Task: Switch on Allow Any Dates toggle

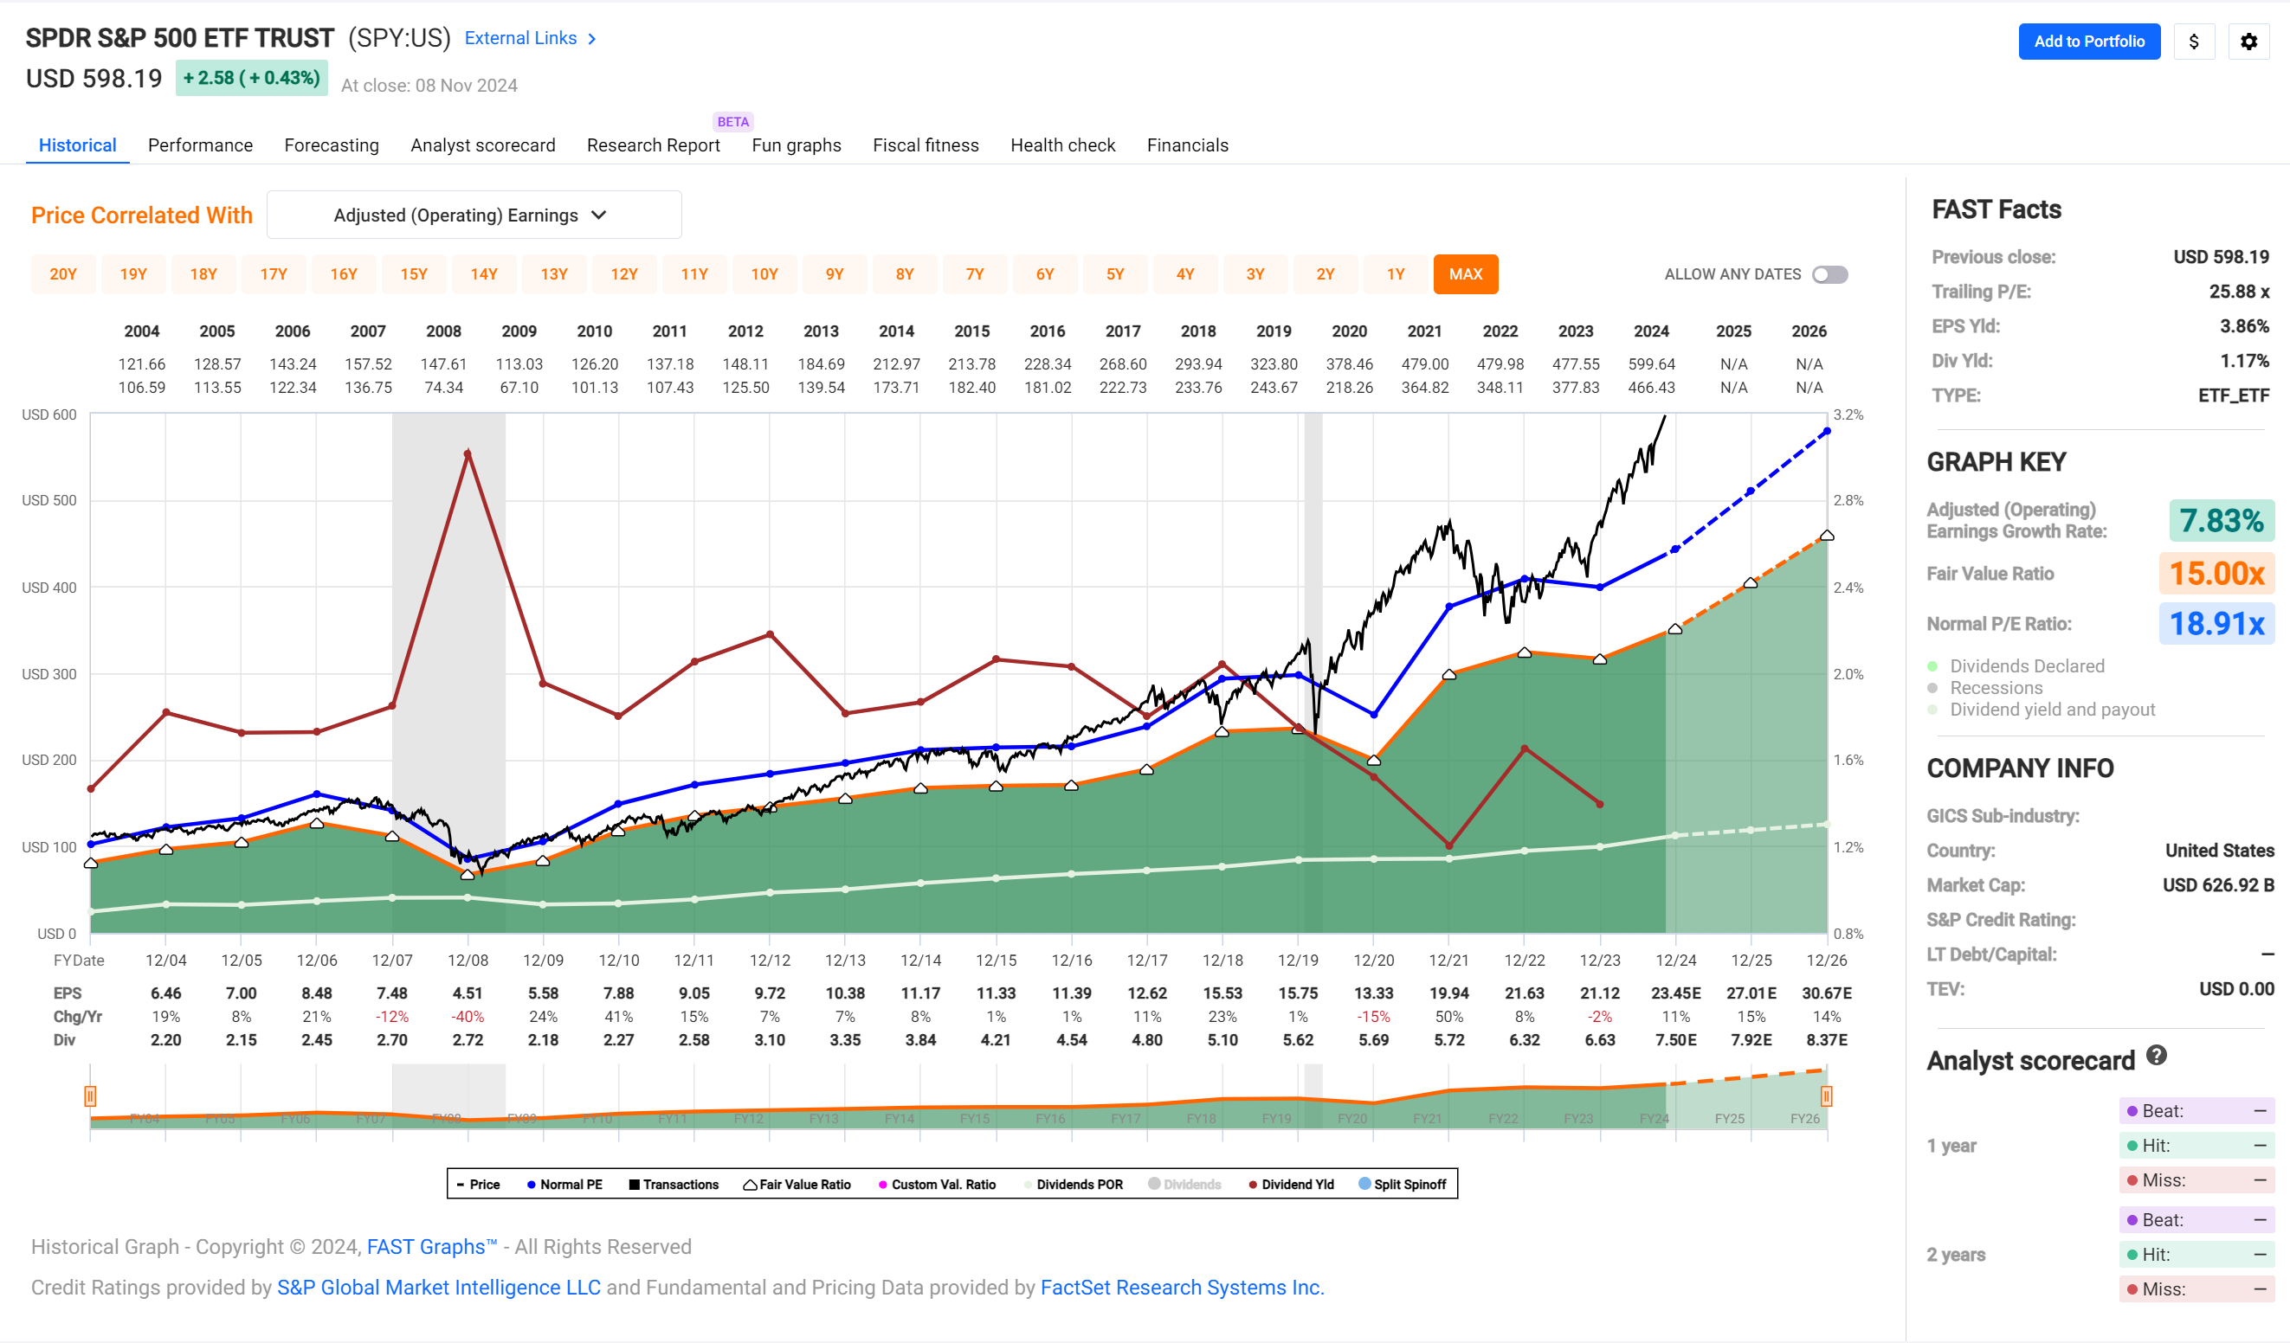Action: (1829, 274)
